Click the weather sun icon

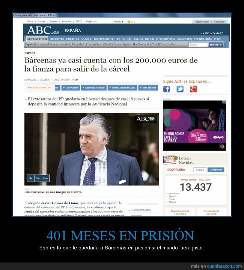129,22
